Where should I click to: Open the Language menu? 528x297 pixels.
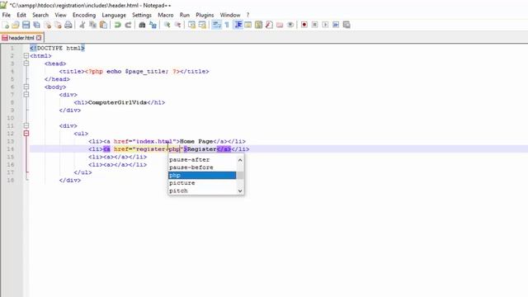tap(114, 15)
